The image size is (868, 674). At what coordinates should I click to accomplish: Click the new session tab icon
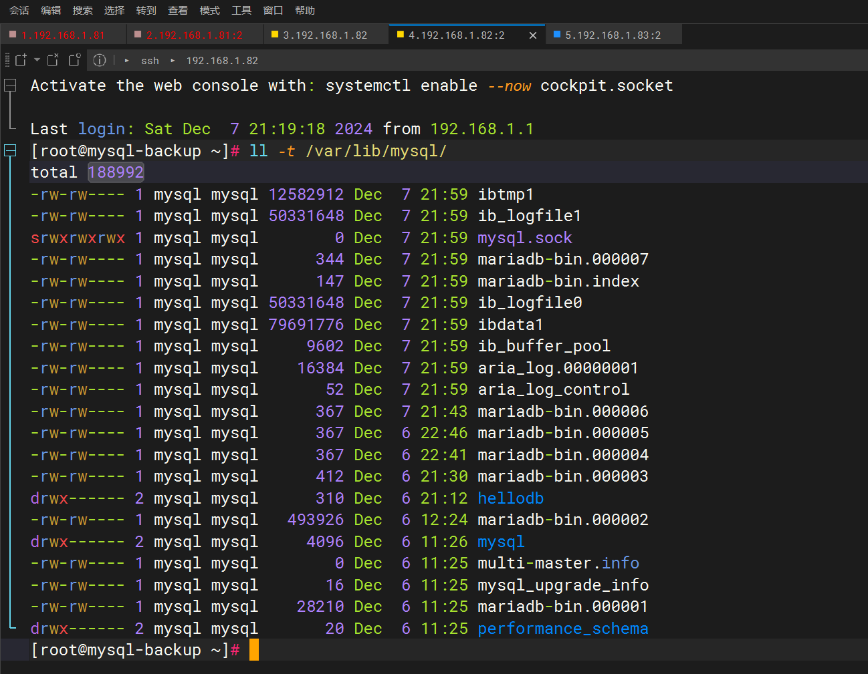coord(21,60)
